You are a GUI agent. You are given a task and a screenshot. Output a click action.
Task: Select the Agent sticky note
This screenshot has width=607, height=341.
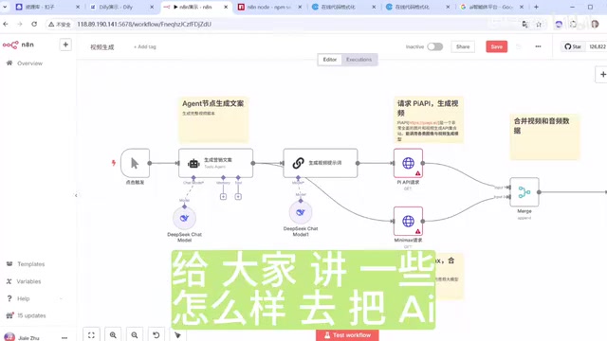(213, 120)
